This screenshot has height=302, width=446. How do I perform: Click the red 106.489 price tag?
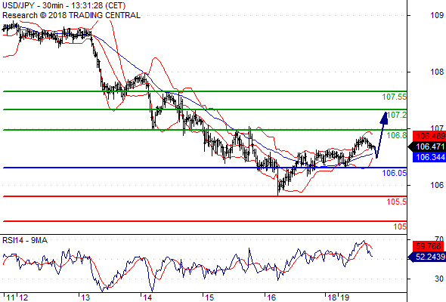pyautogui.click(x=429, y=137)
